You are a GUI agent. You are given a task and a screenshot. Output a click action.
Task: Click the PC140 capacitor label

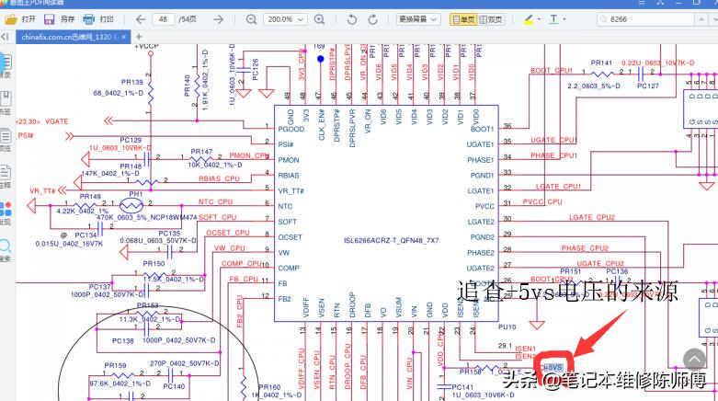(x=174, y=386)
